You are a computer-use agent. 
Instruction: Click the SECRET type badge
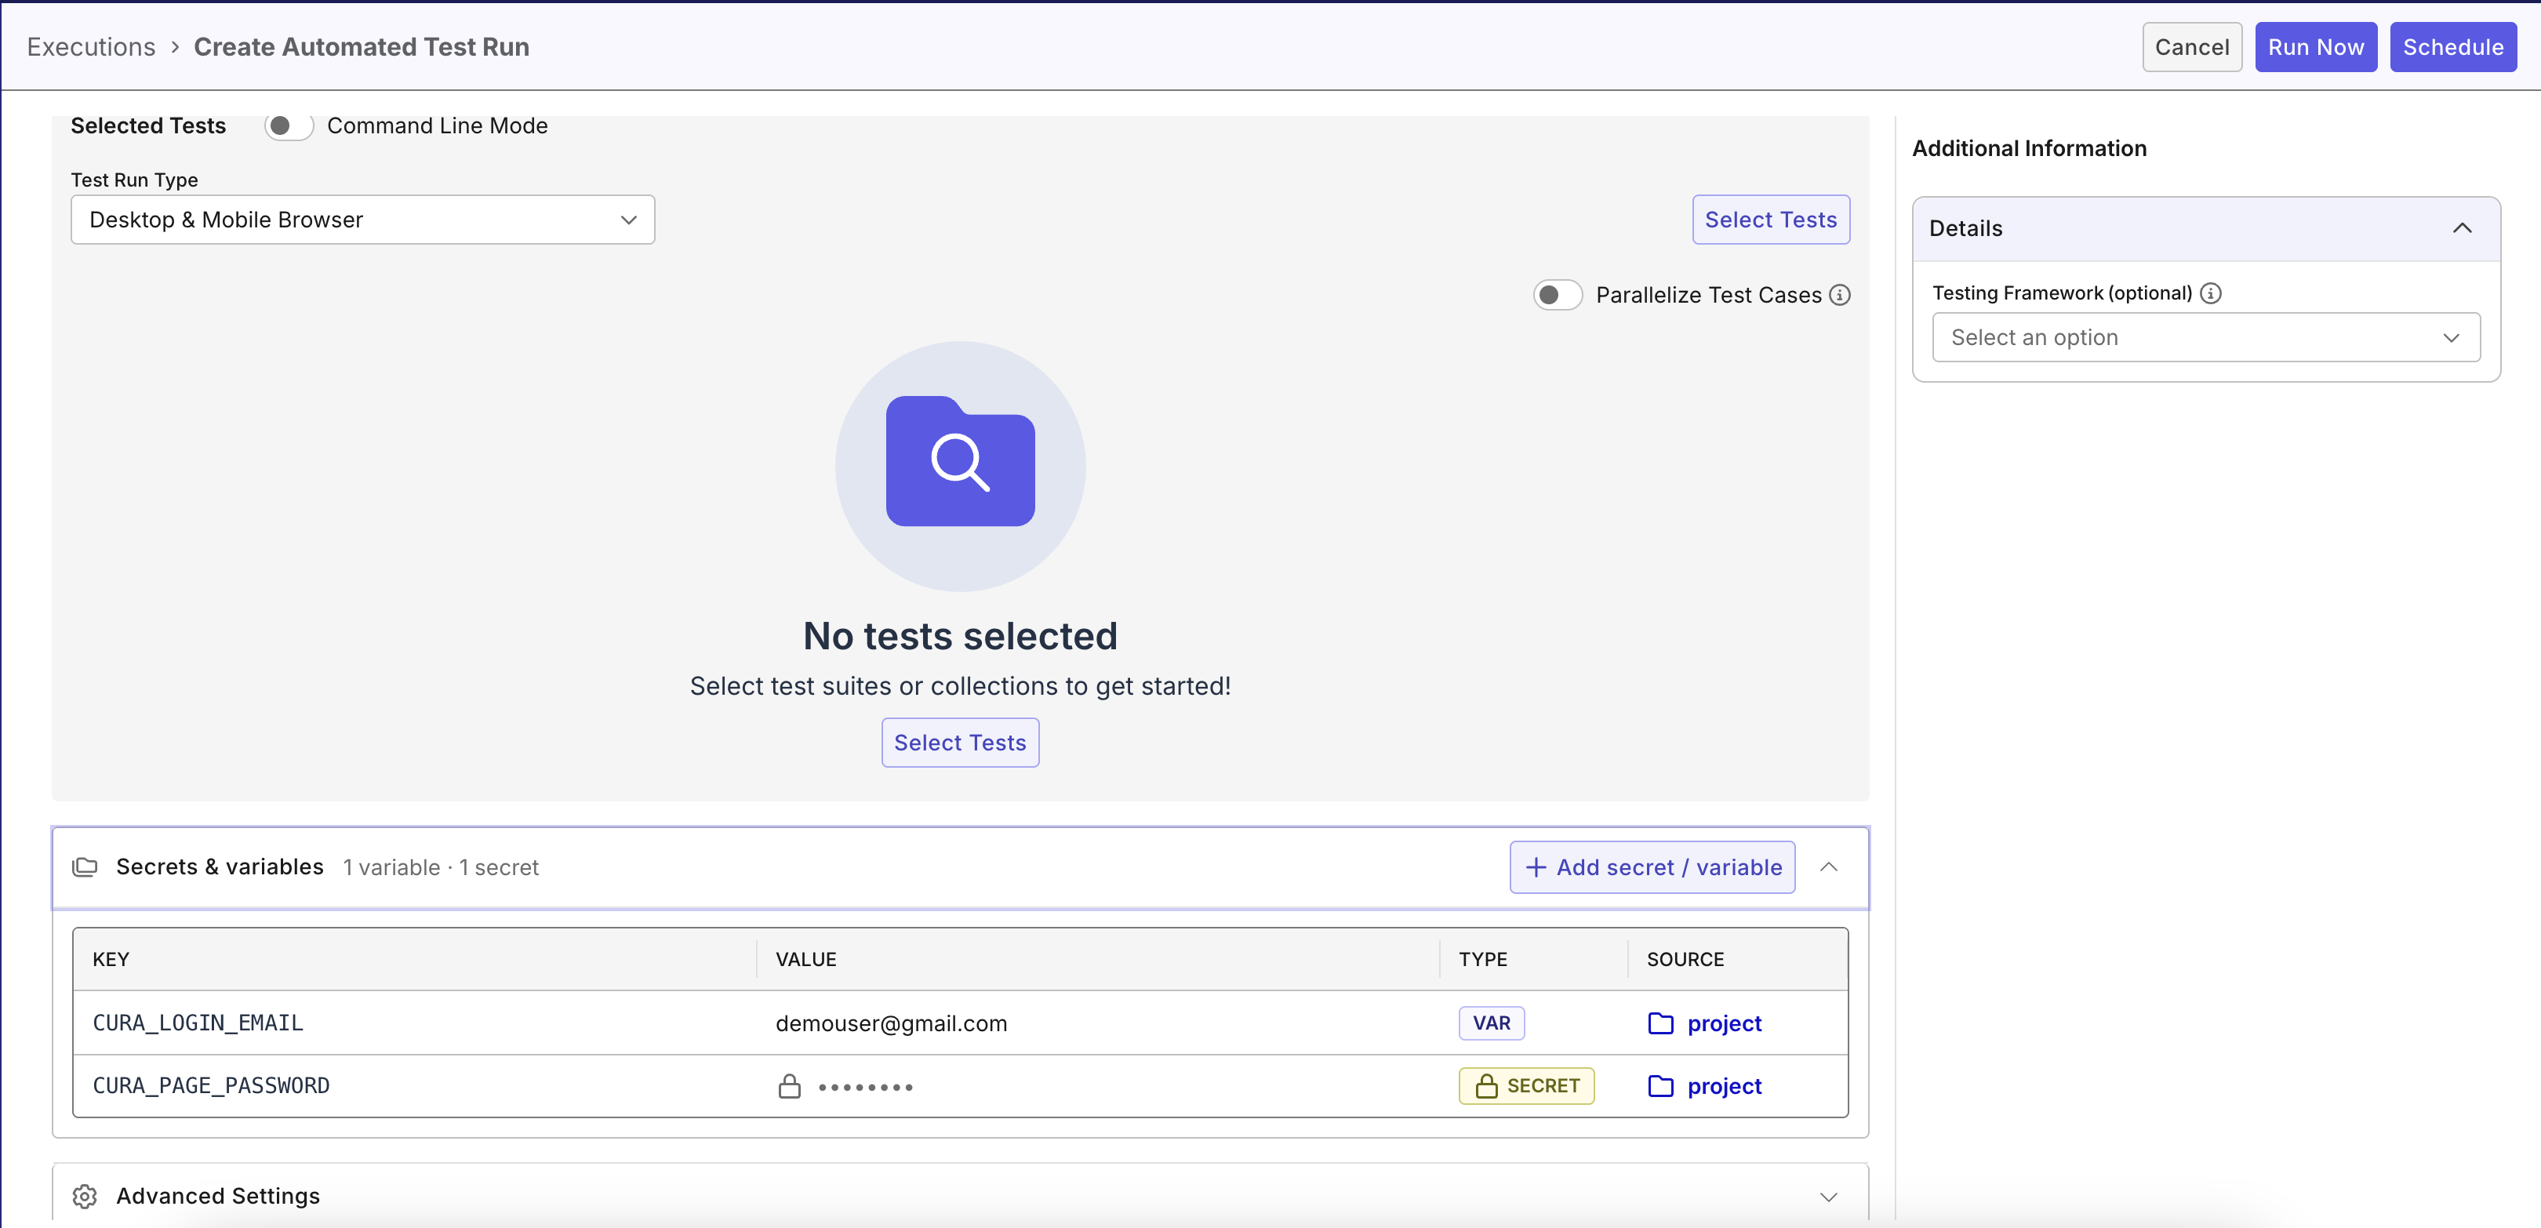[1526, 1086]
